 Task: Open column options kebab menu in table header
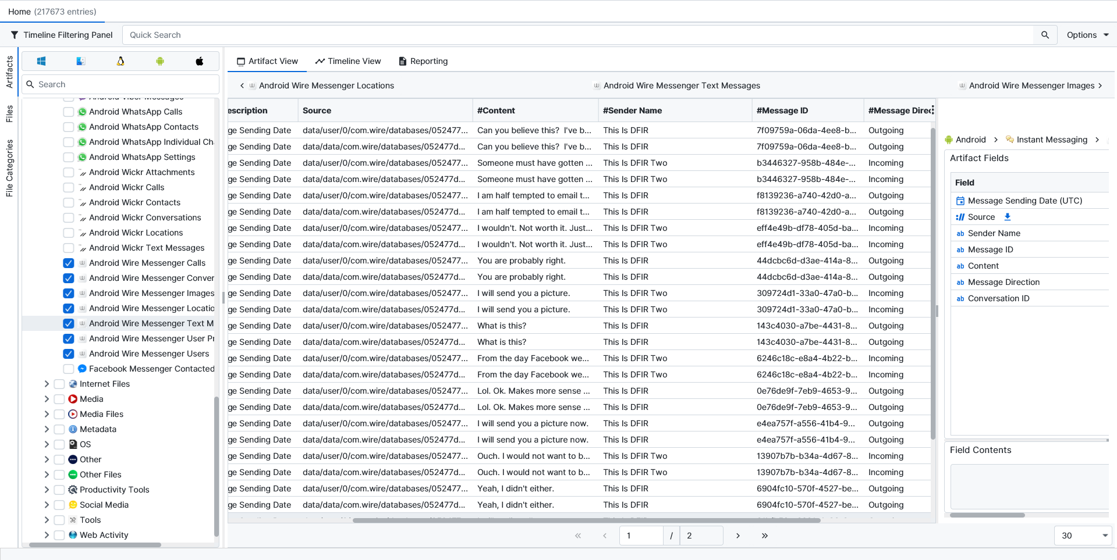pos(932,110)
